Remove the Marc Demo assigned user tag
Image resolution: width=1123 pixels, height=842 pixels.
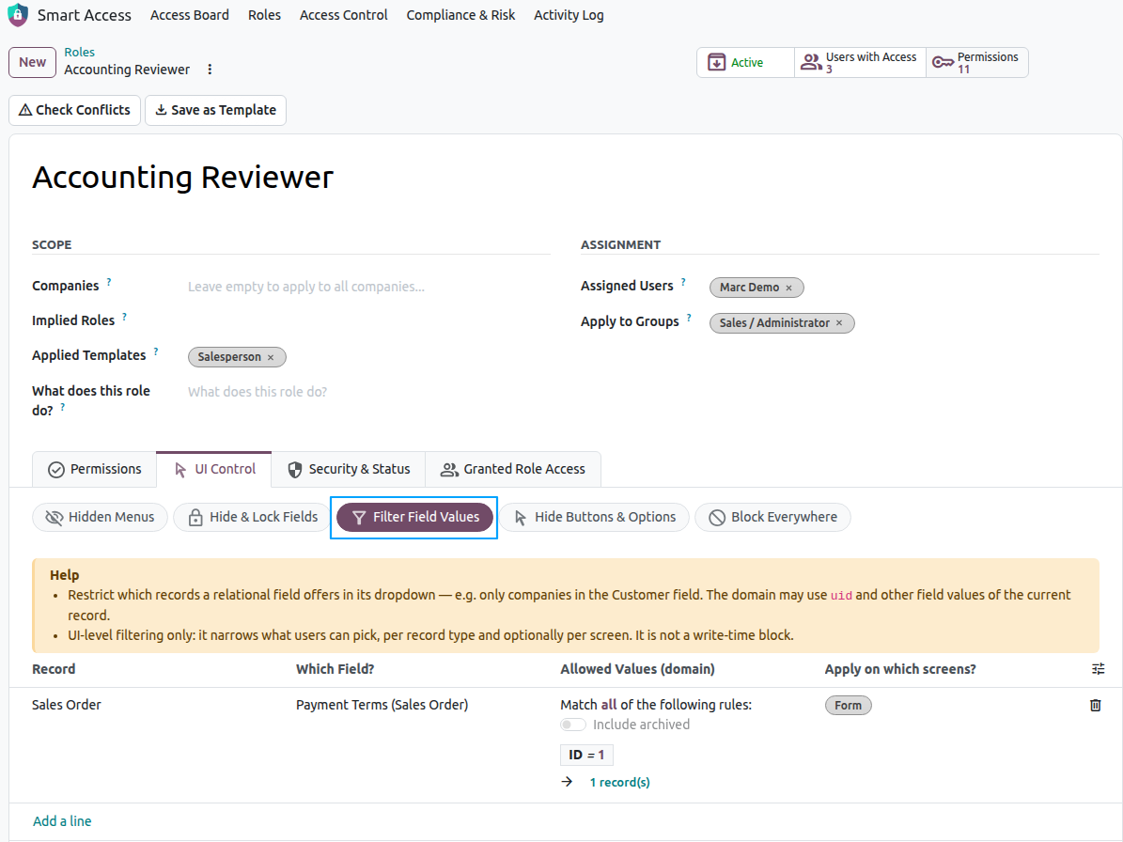(789, 288)
